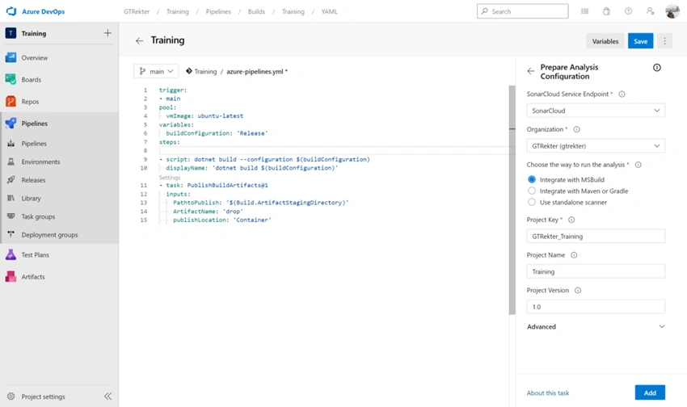Click the editor vertical scrollbar

coord(512,200)
